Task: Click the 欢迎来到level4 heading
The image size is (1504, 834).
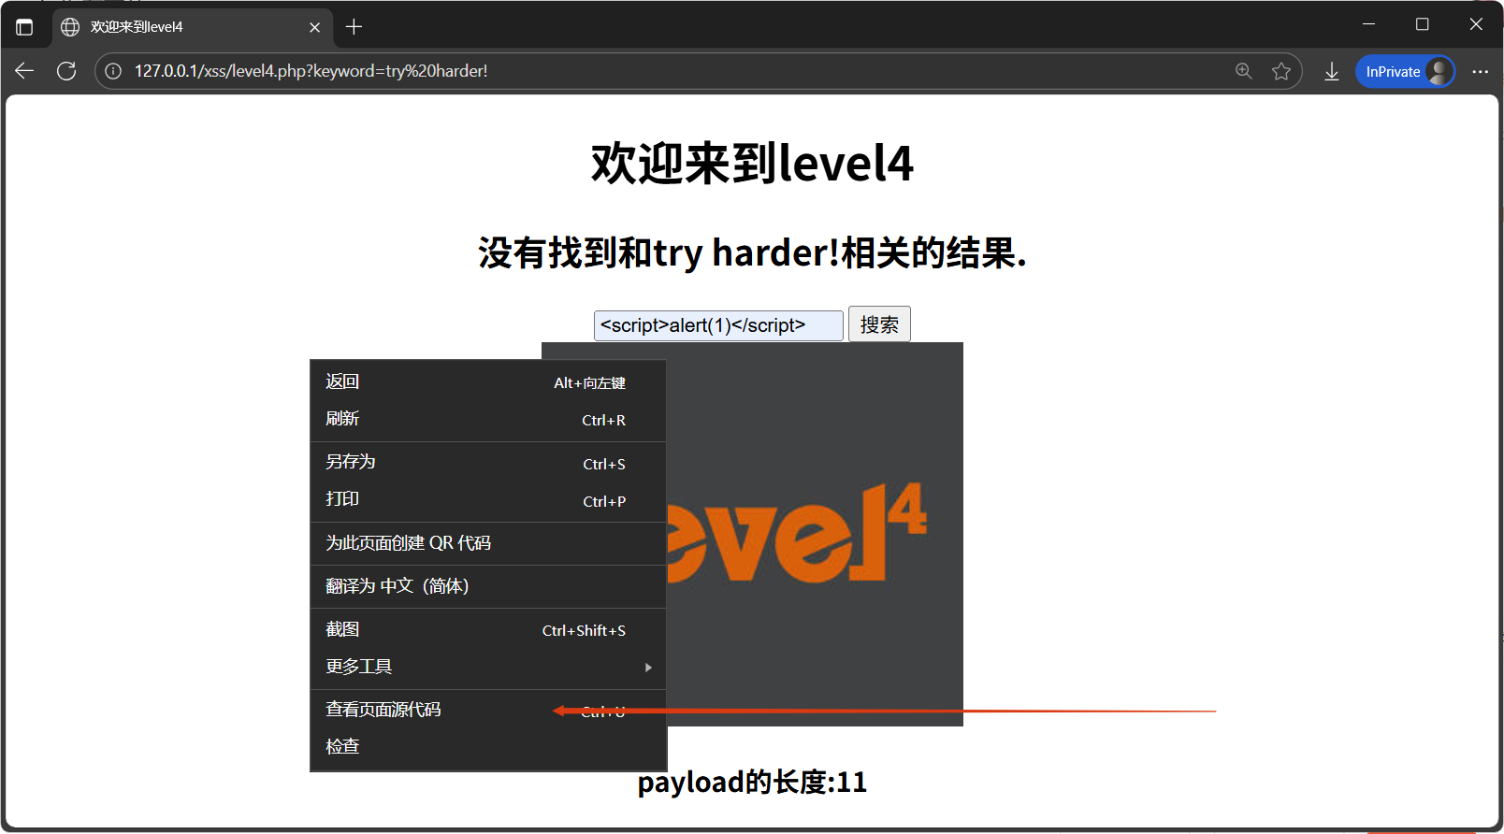Action: (752, 164)
